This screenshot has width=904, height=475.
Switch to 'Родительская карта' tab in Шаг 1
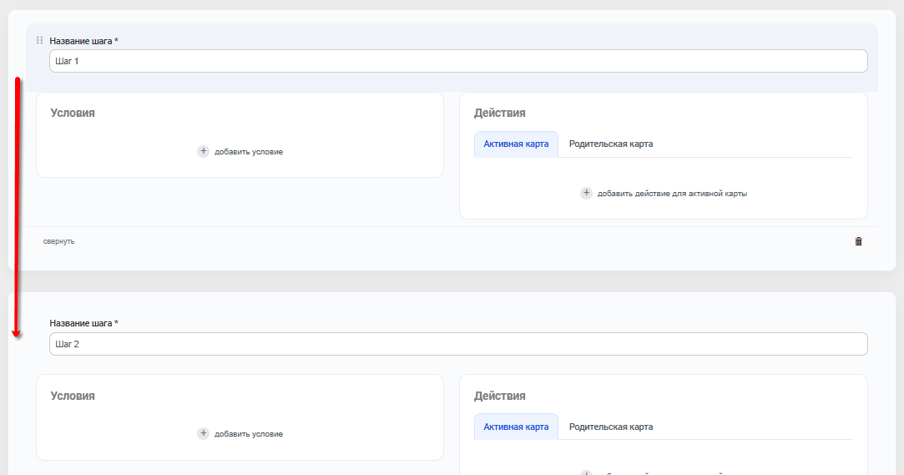coord(611,144)
